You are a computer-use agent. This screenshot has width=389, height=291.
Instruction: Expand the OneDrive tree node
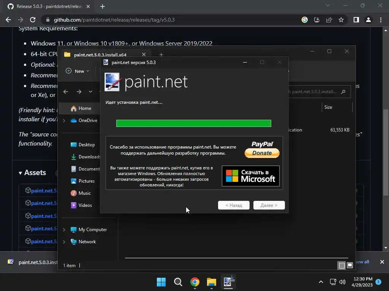(64, 120)
